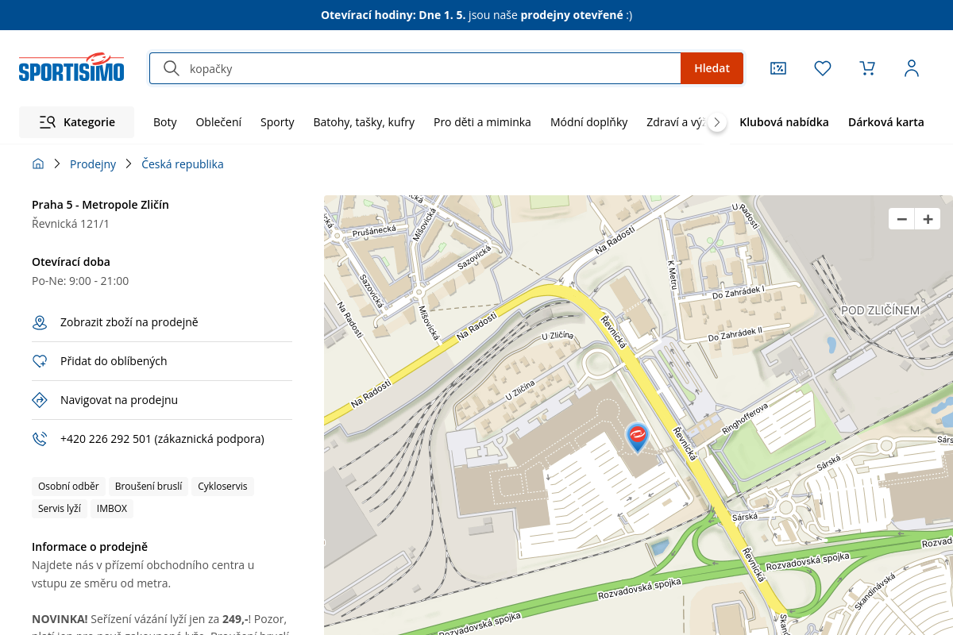Screen dimensions: 953x635
Task: Click the Sportisimo store marker on map
Action: click(x=637, y=436)
